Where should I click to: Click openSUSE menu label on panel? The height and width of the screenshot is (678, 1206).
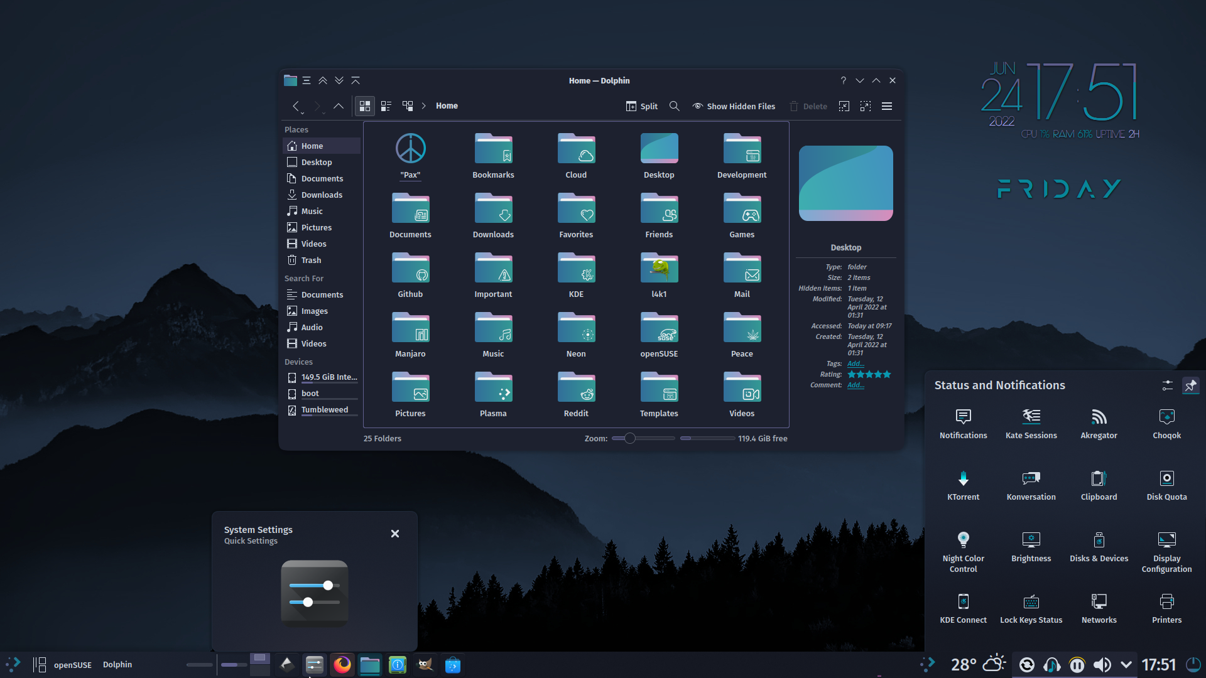(73, 665)
